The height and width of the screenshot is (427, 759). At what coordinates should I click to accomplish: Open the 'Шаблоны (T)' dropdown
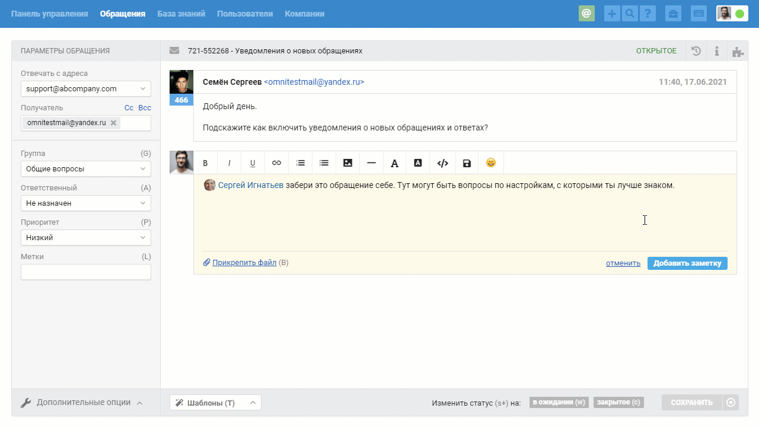tap(215, 403)
